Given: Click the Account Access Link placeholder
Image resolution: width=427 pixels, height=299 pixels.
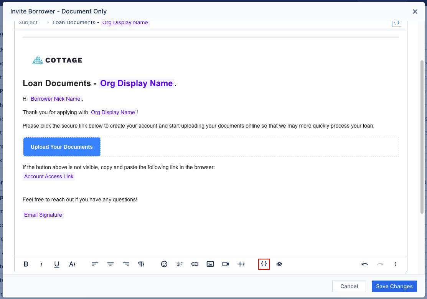Looking at the screenshot, I should pyautogui.click(x=49, y=176).
